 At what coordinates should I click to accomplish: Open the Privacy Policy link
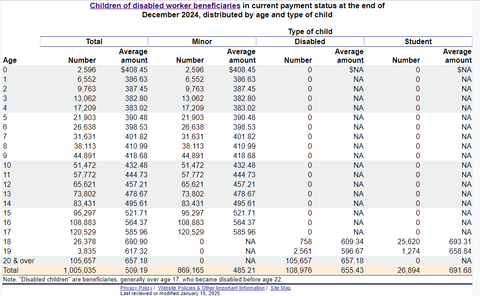(x=136, y=288)
